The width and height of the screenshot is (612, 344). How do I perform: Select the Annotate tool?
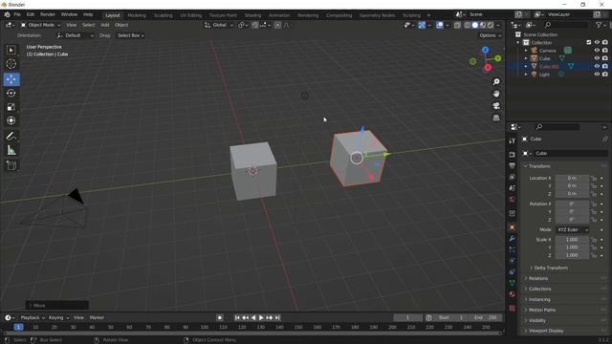tap(11, 136)
